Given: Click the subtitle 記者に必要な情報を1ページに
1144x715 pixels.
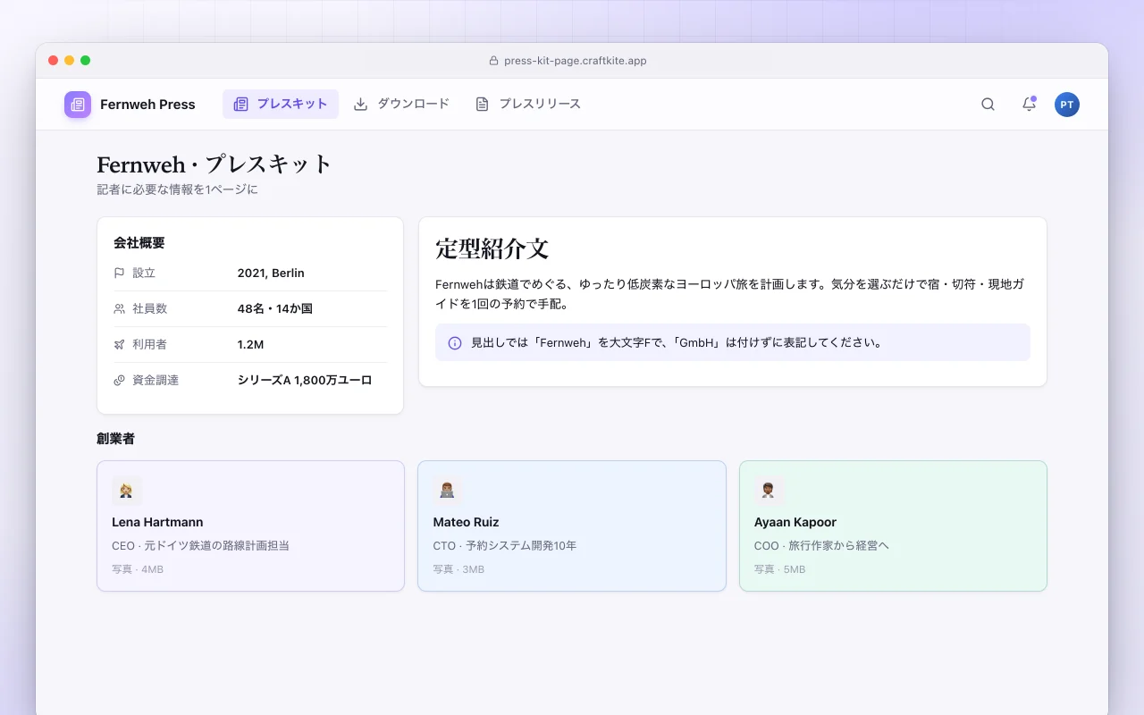Looking at the screenshot, I should coord(177,190).
